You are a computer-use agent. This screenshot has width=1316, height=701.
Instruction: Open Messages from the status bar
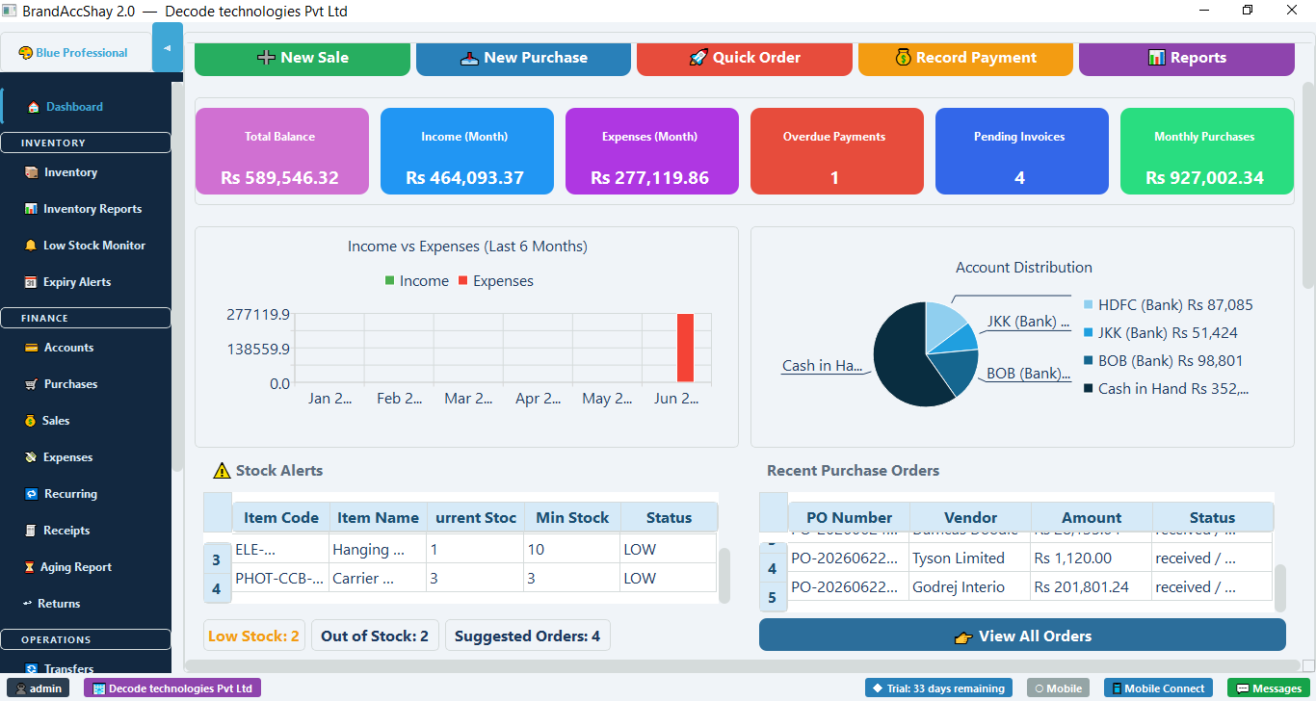coord(1269,688)
